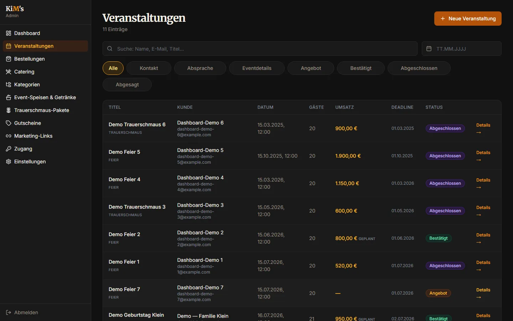The image size is (513, 321).
Task: Open Details for Demo Feier 5
Action: click(x=483, y=156)
